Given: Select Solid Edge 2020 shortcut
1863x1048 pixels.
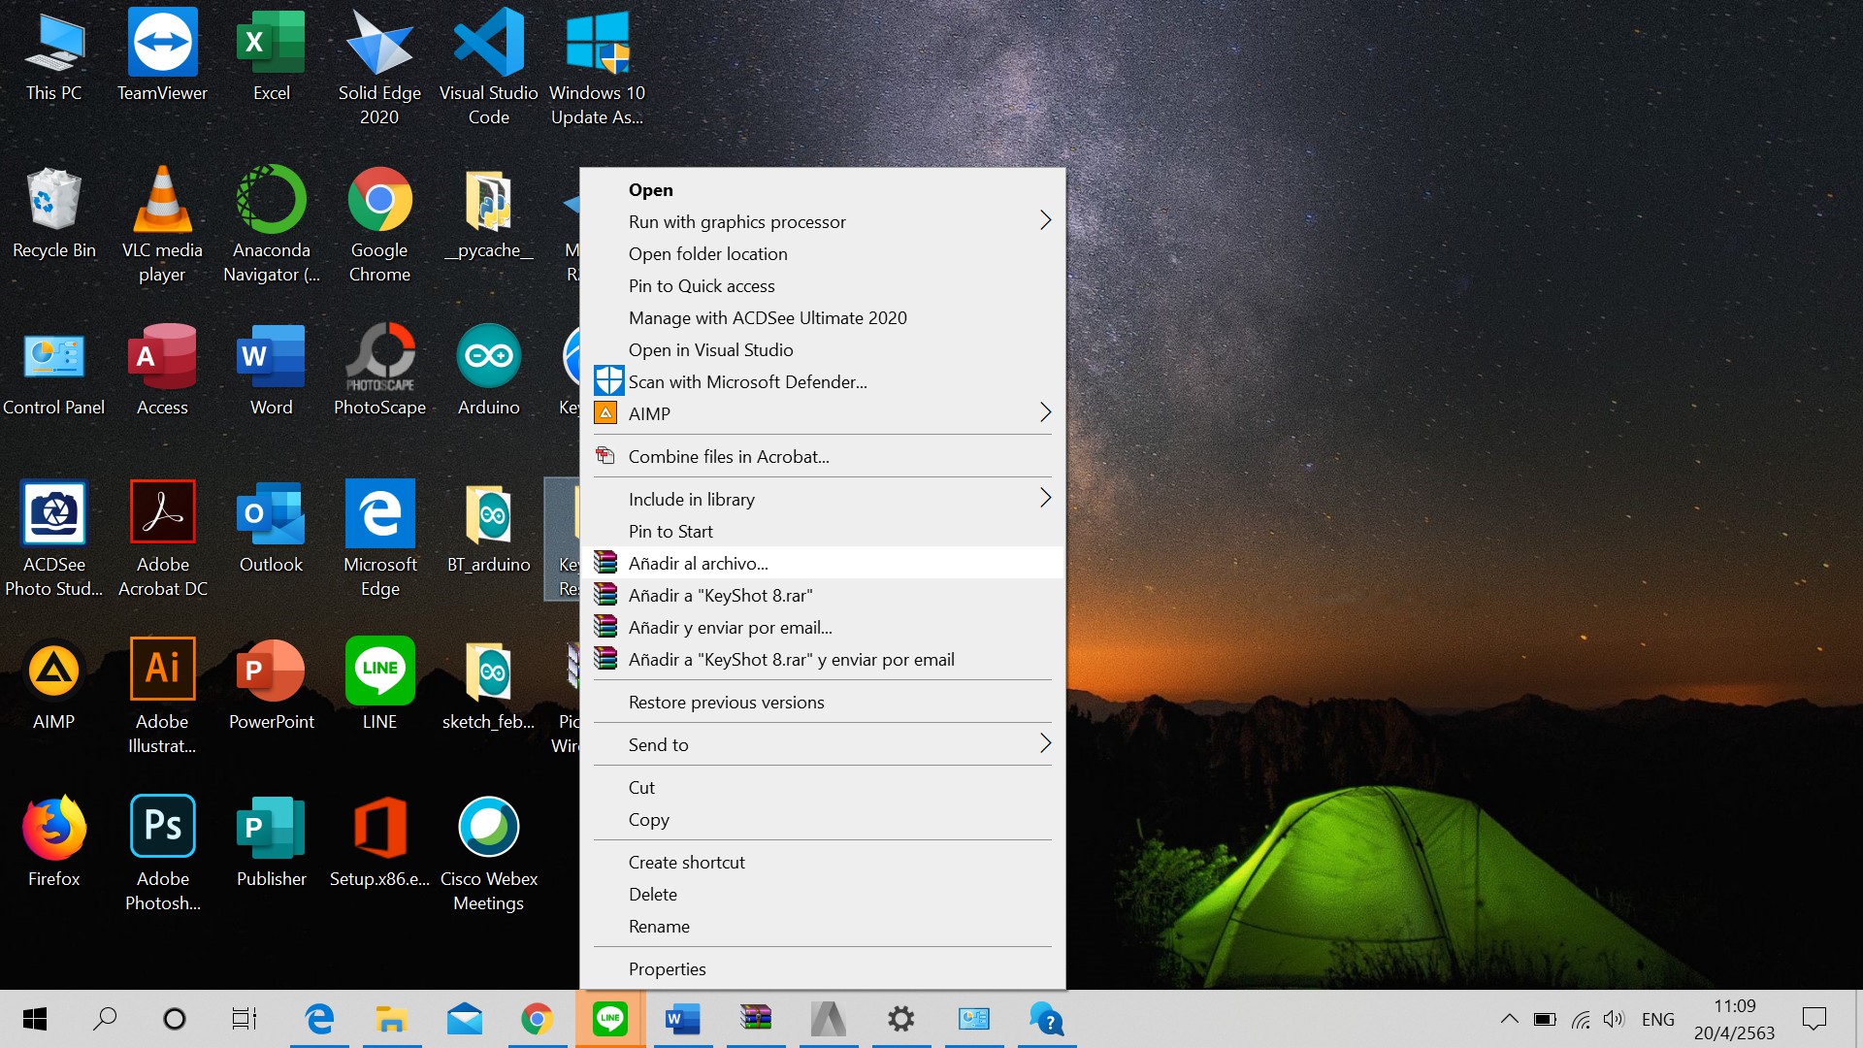Looking at the screenshot, I should point(379,68).
